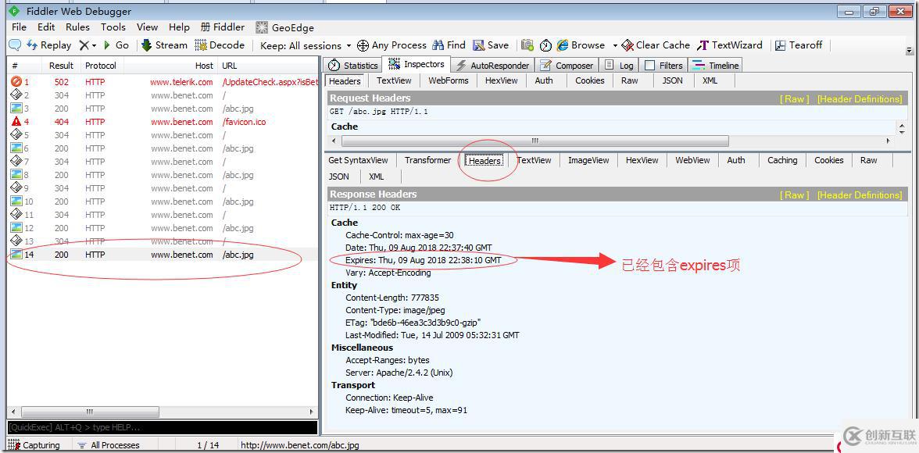Switch to the Filters tab
The height and width of the screenshot is (453, 919).
[x=663, y=65]
